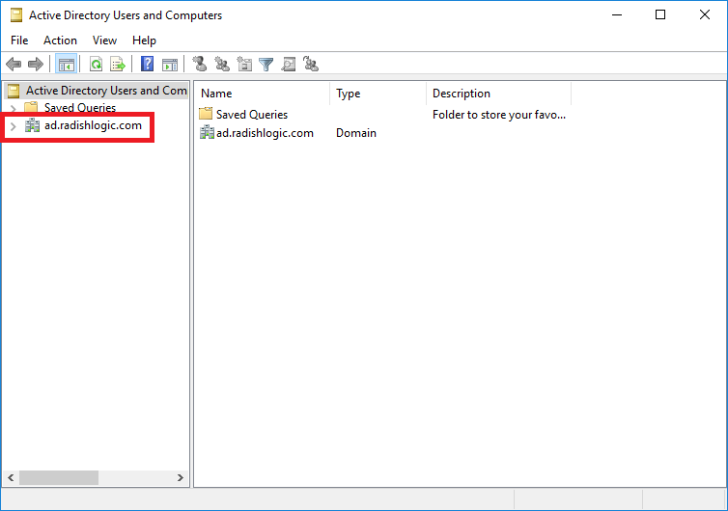728x511 pixels.
Task: Open Help via the blue question mark icon
Action: pyautogui.click(x=147, y=64)
